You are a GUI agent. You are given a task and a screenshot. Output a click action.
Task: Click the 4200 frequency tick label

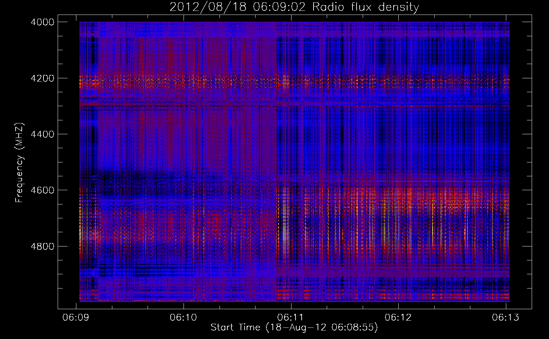coord(42,78)
